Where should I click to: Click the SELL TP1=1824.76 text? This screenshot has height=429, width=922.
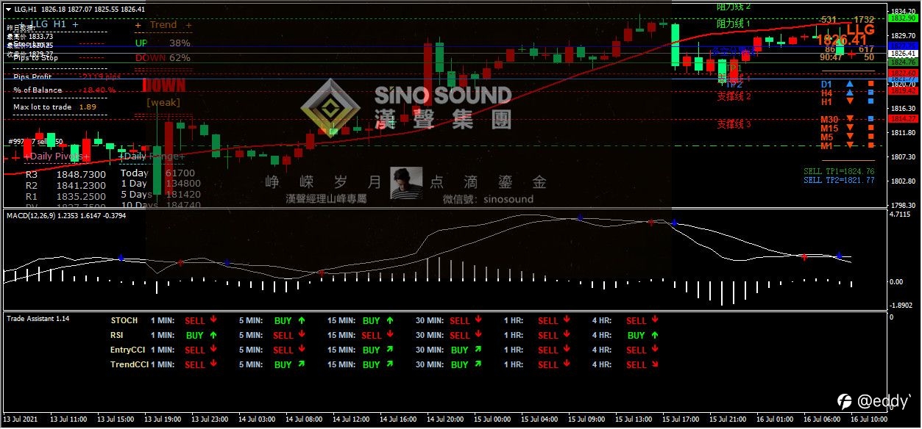click(x=839, y=171)
